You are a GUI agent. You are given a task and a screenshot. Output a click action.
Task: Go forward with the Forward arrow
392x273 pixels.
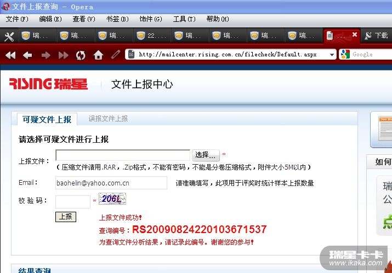[x=46, y=55]
